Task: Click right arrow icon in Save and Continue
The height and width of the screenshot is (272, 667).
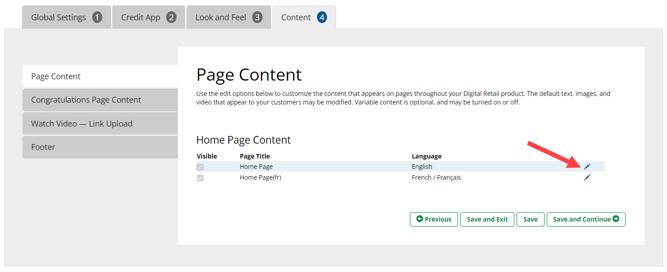Action: pos(616,219)
